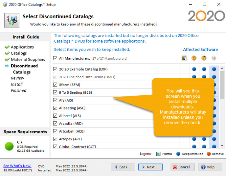Uncheck the Arcadia (ARD) checkbox
This screenshot has height=176, width=226.
pos(55,123)
